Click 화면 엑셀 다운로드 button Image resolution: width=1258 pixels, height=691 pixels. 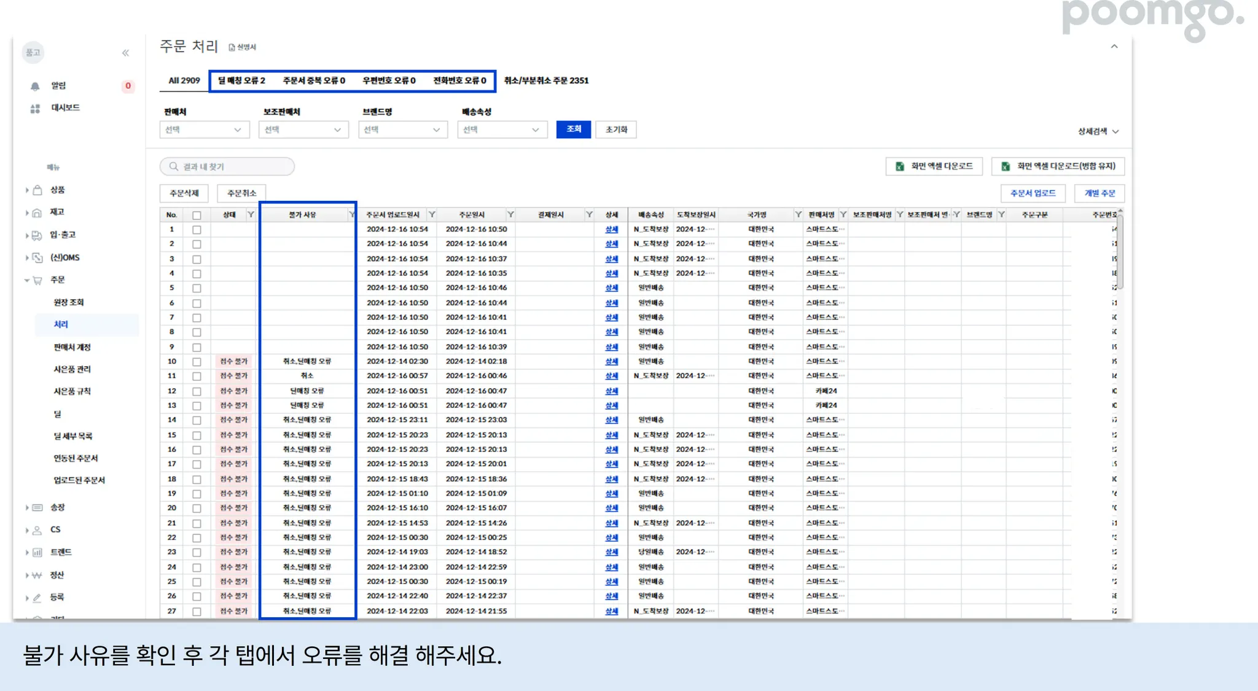(x=934, y=166)
